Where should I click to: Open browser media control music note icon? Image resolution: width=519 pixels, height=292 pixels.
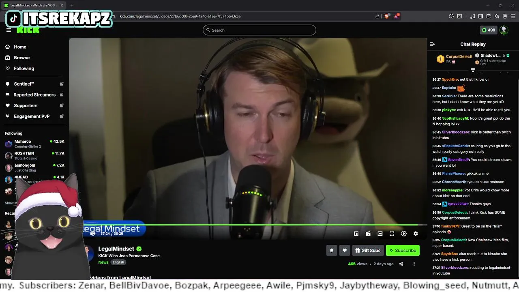click(x=473, y=16)
